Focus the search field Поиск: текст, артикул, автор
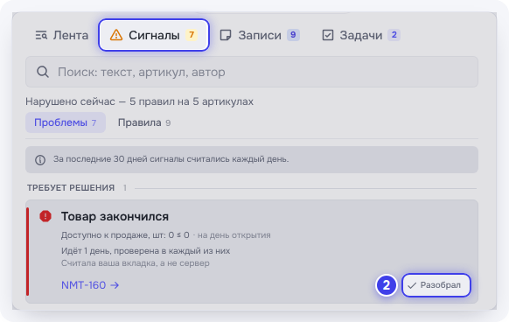 [x=252, y=72]
